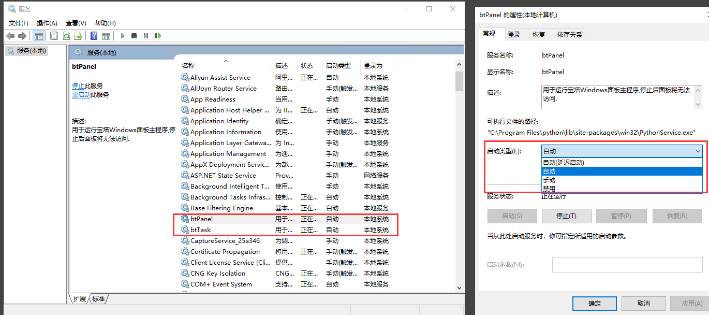Click the 启动参数(M) input field
The image size is (709, 315).
(x=627, y=265)
